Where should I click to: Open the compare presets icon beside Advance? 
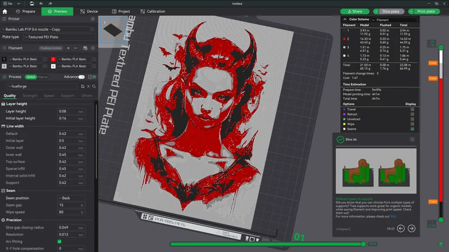tap(94, 77)
